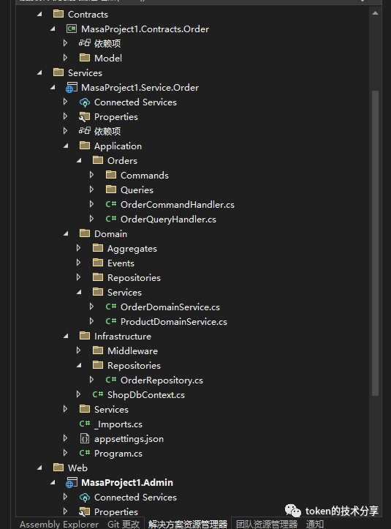Screen dimensions: 391x529
Task: Select the OrderRepository.cs file name
Action: point(162,380)
